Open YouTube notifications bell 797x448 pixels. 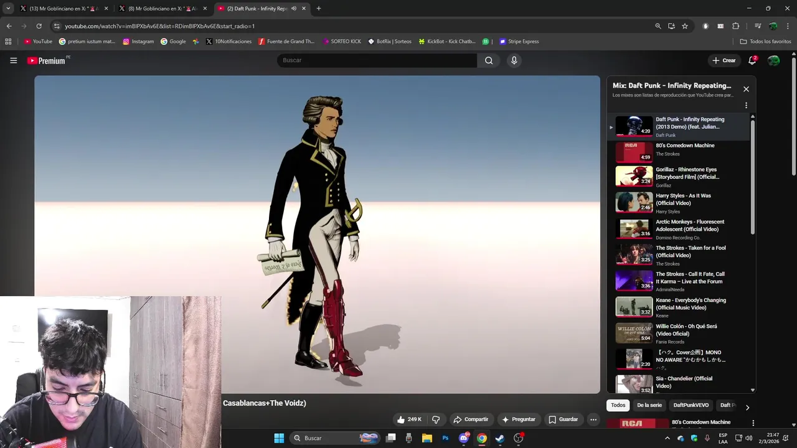[x=752, y=60]
